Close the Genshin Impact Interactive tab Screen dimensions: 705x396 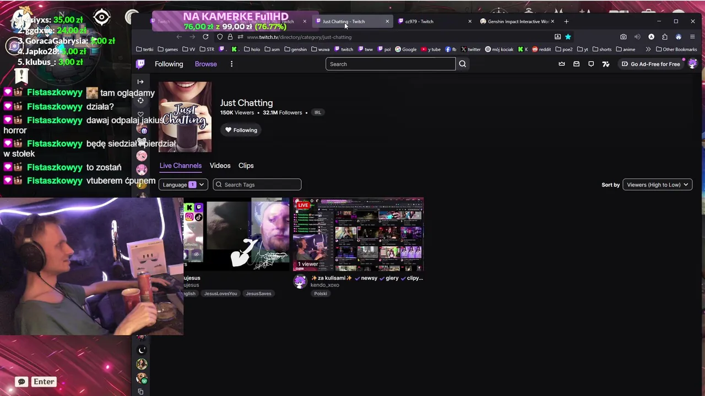point(552,21)
